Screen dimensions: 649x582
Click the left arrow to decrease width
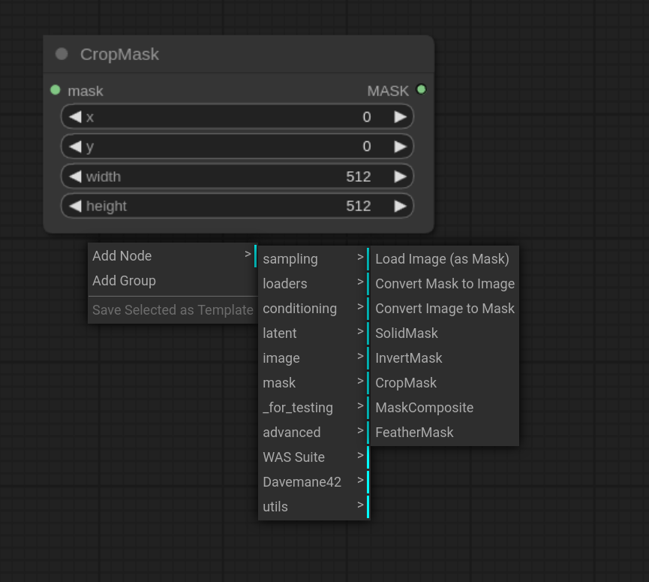(x=74, y=176)
